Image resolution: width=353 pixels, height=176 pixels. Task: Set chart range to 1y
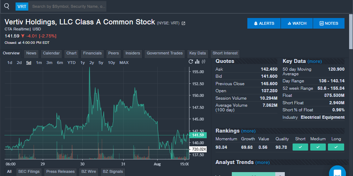point(83,63)
